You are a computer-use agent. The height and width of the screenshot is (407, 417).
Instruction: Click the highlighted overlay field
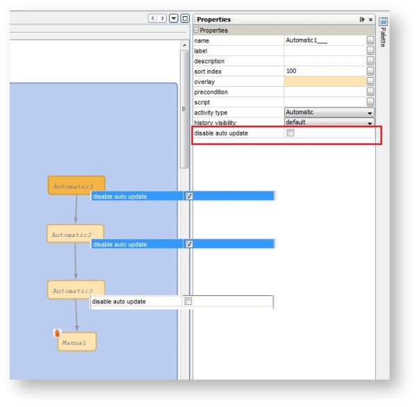pyautogui.click(x=325, y=82)
